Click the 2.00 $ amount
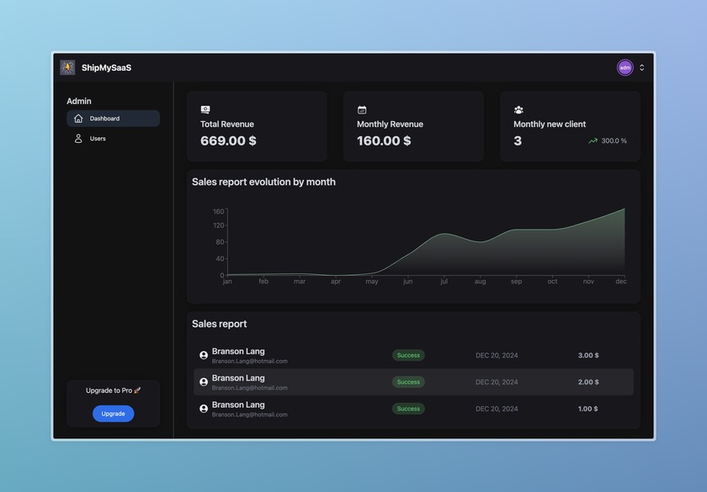The height and width of the screenshot is (492, 707). point(588,382)
